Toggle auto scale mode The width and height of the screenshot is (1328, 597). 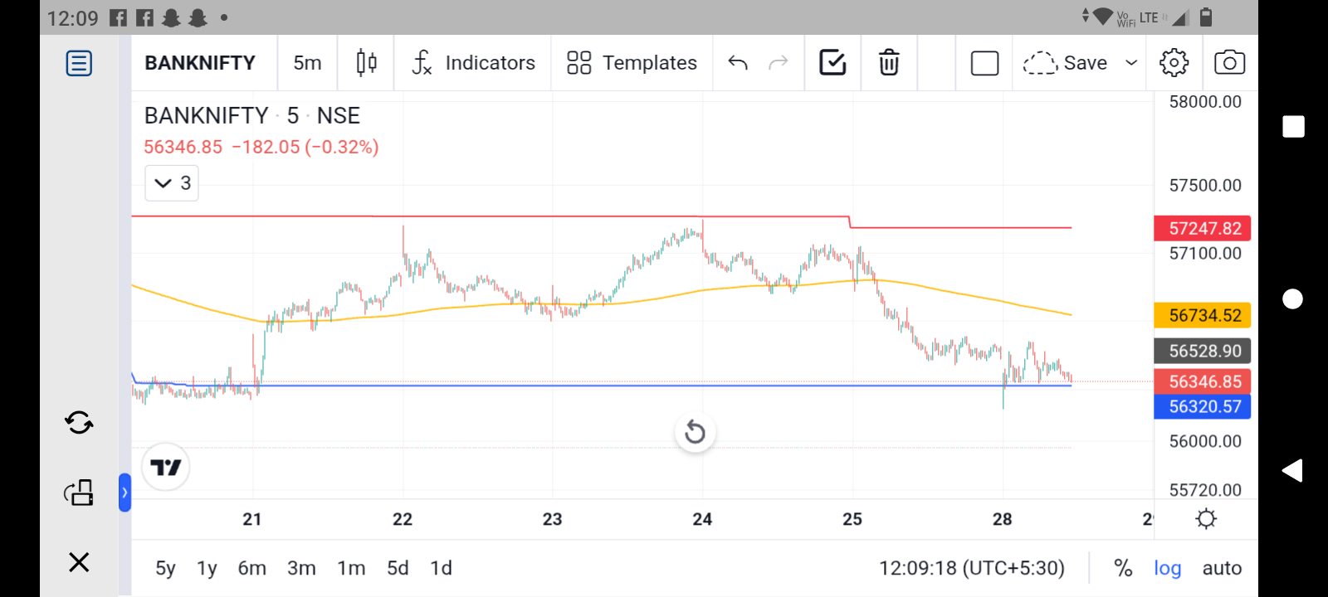coord(1222,568)
